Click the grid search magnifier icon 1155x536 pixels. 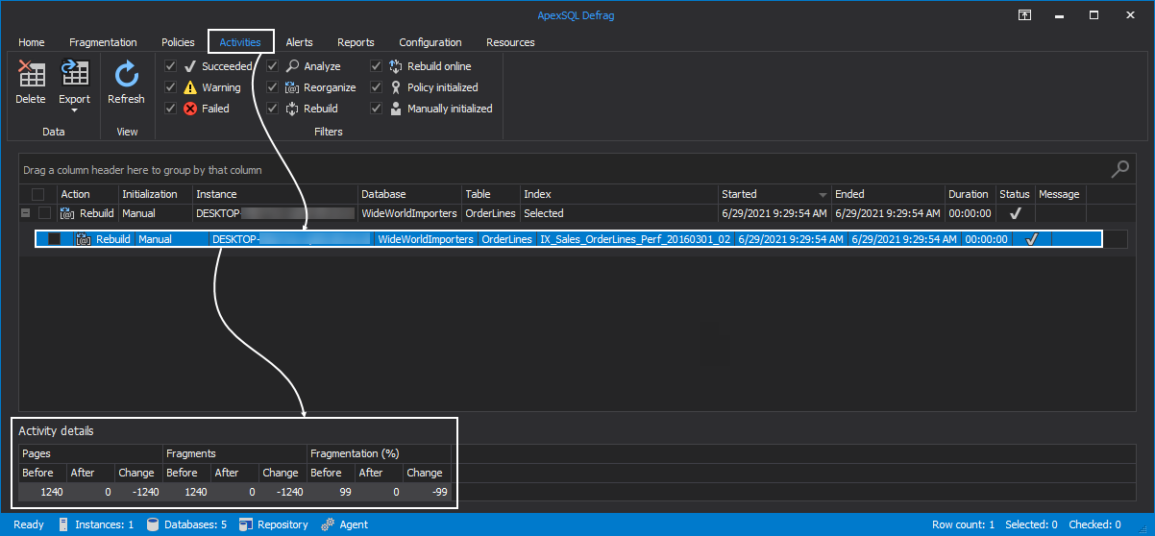[x=1120, y=169]
